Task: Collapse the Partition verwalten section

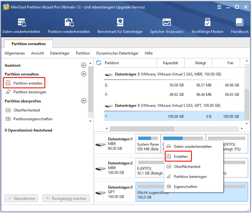Action: point(84,74)
